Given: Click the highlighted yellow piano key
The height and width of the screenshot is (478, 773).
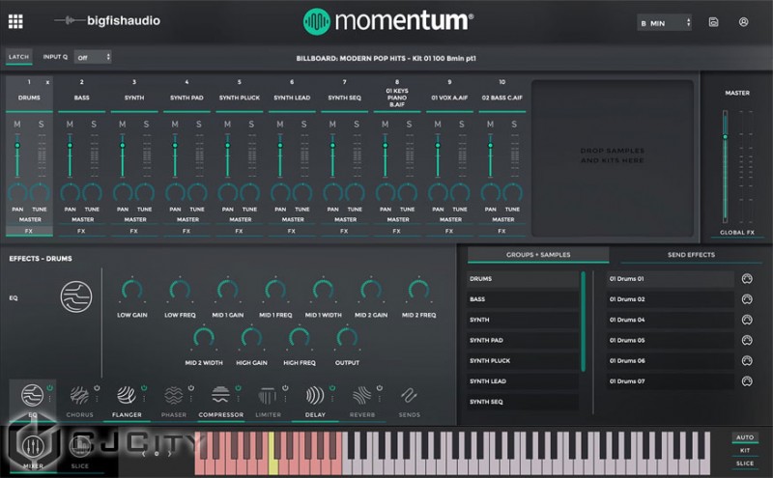Looking at the screenshot, I should click(x=272, y=455).
